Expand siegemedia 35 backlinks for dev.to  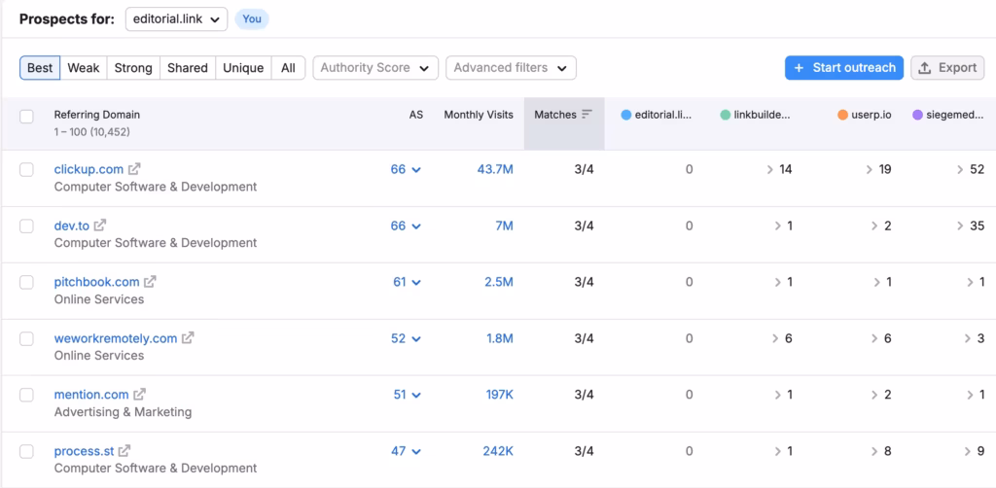[971, 226]
